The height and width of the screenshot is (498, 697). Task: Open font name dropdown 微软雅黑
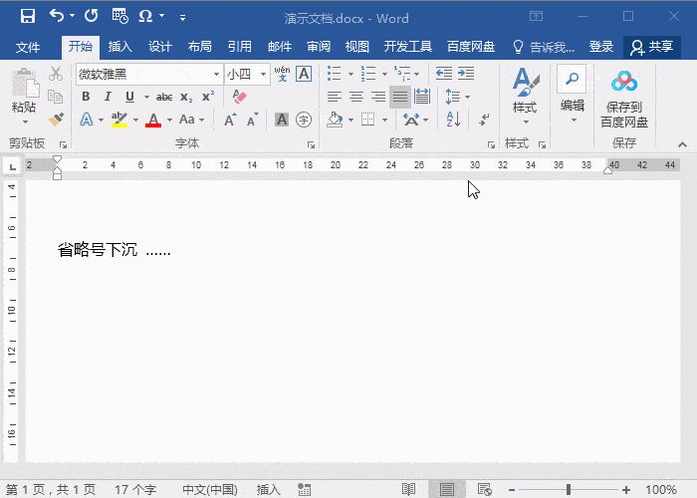click(216, 74)
